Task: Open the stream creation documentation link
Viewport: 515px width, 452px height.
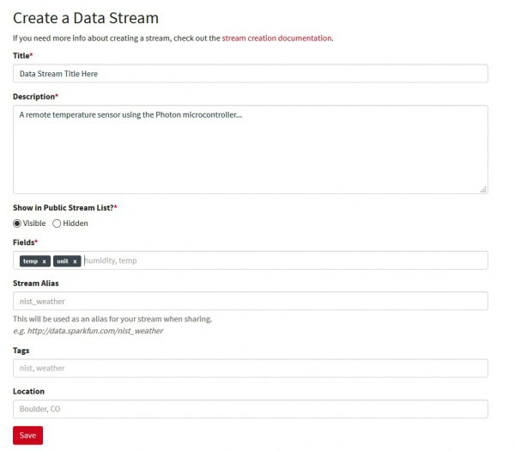Action: [x=276, y=38]
